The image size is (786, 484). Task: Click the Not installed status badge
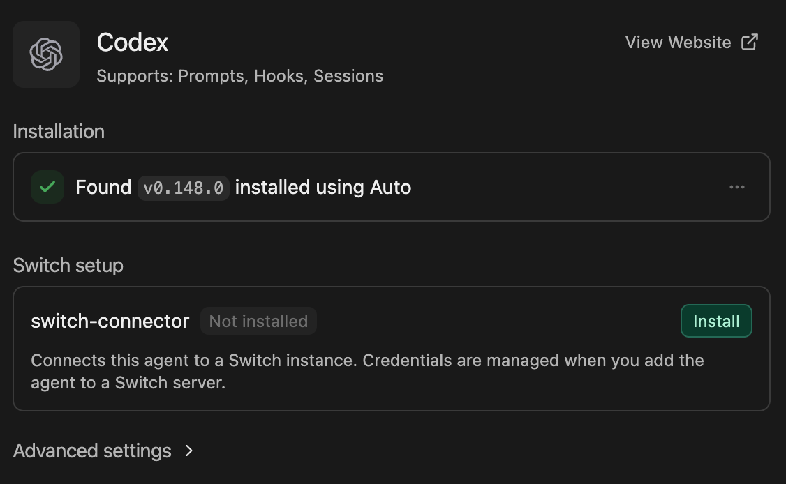pyautogui.click(x=259, y=322)
